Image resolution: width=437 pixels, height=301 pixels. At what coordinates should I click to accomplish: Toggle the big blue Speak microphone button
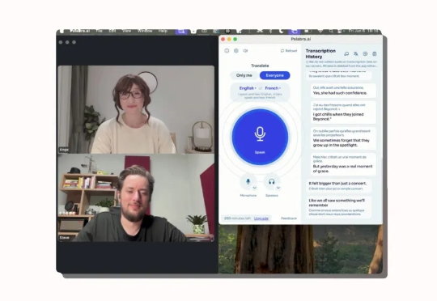[x=260, y=137]
